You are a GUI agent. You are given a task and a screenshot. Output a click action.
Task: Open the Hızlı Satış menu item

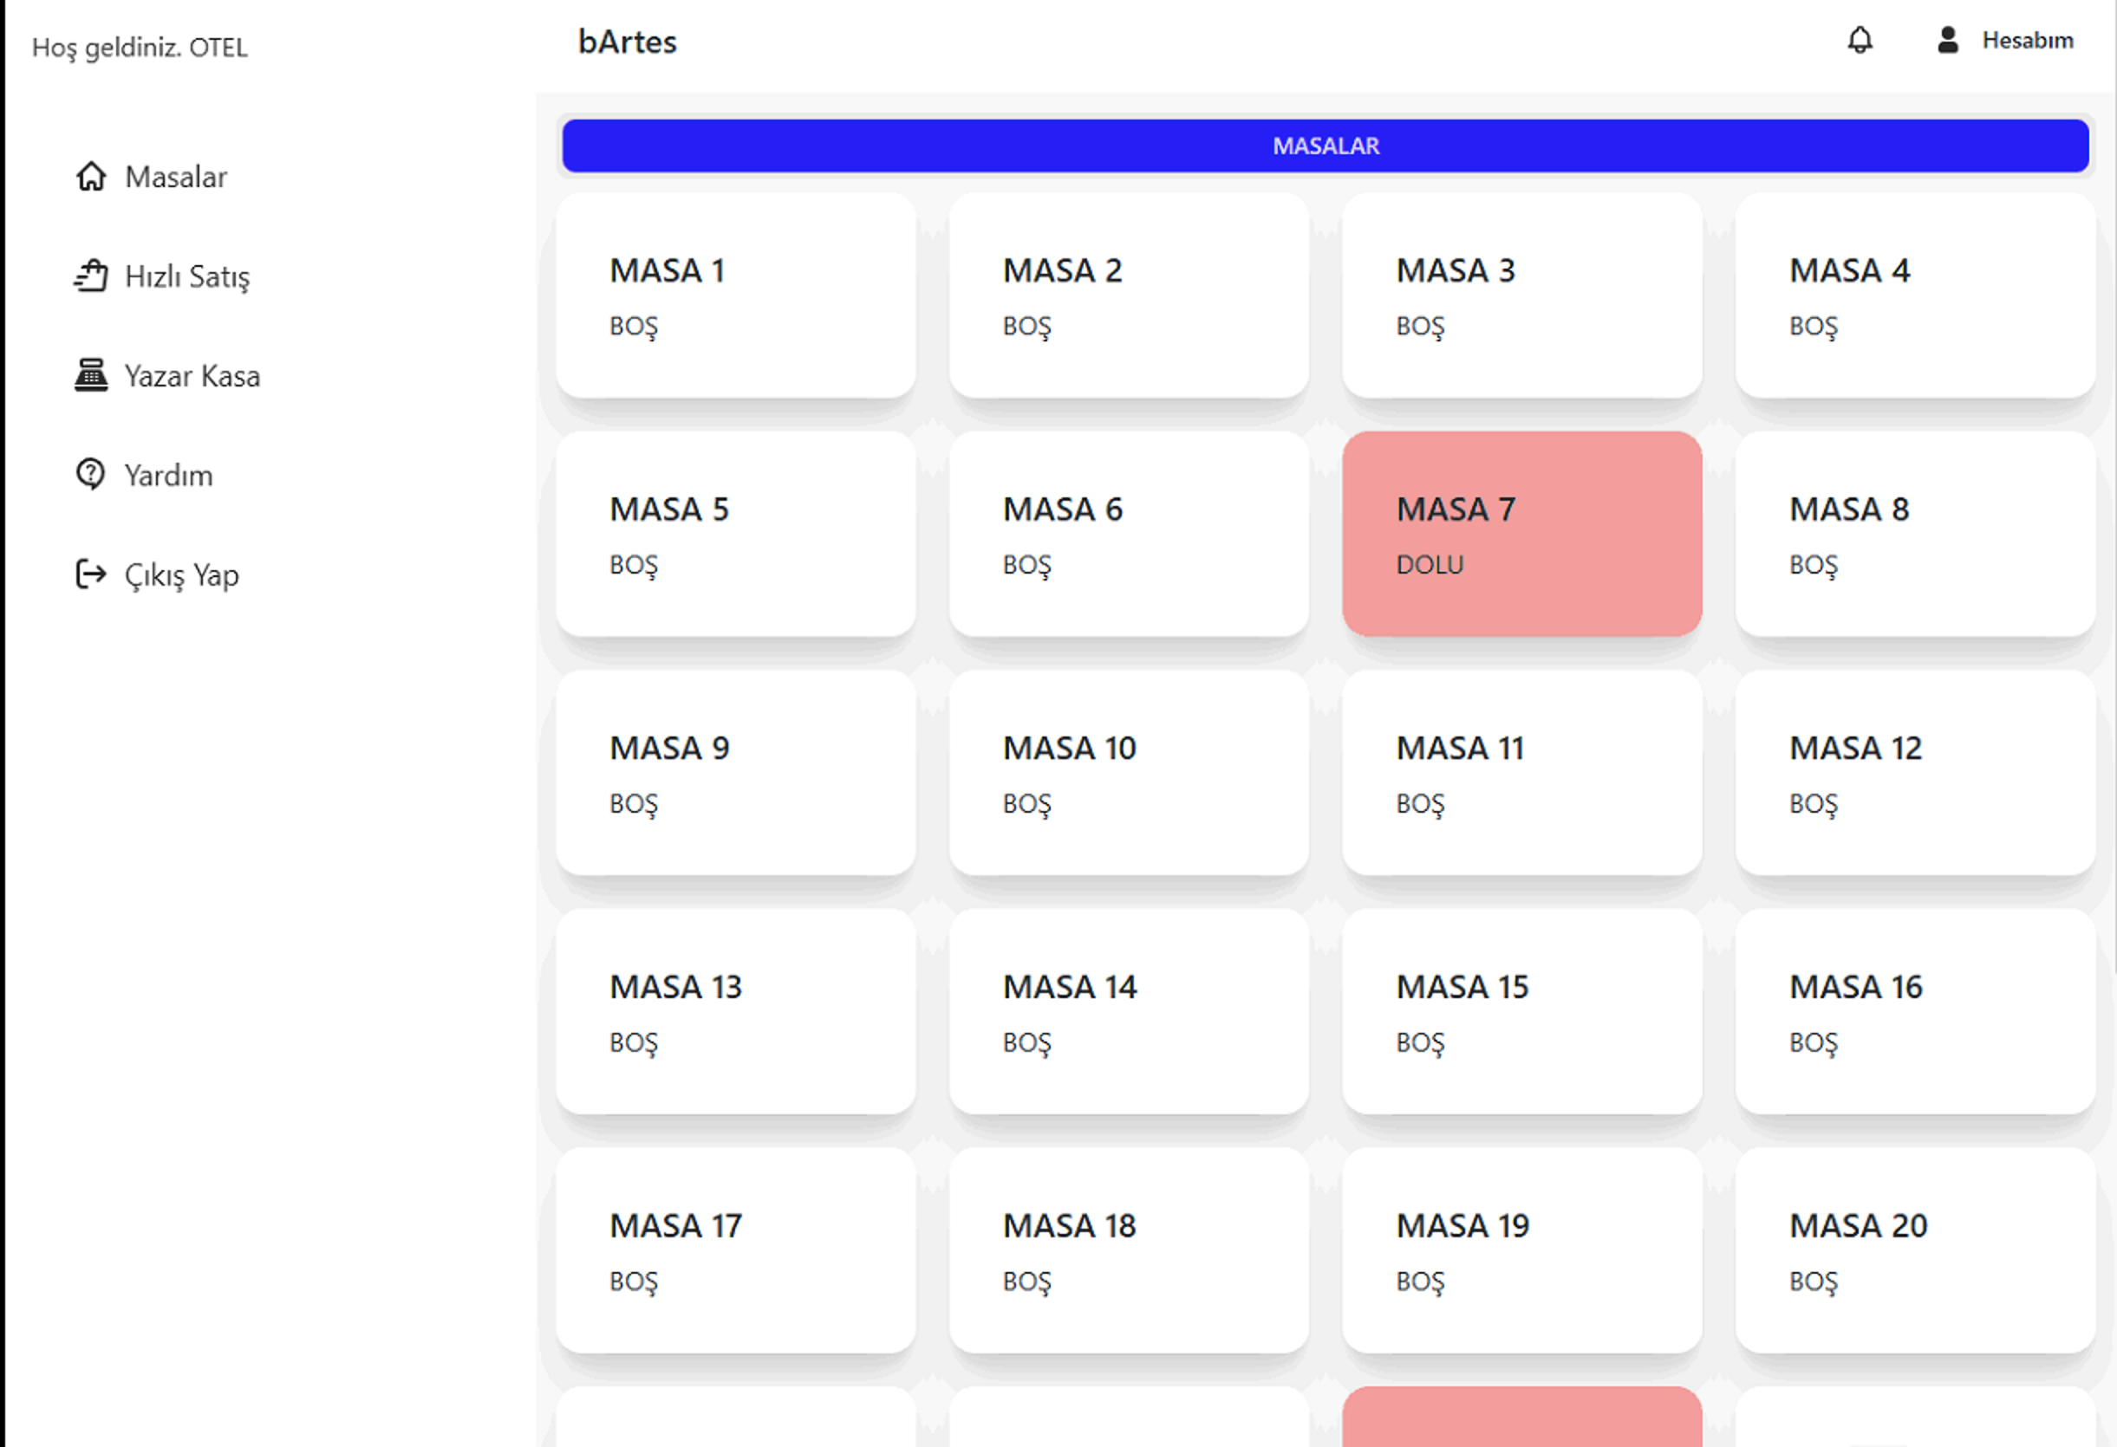tap(186, 276)
